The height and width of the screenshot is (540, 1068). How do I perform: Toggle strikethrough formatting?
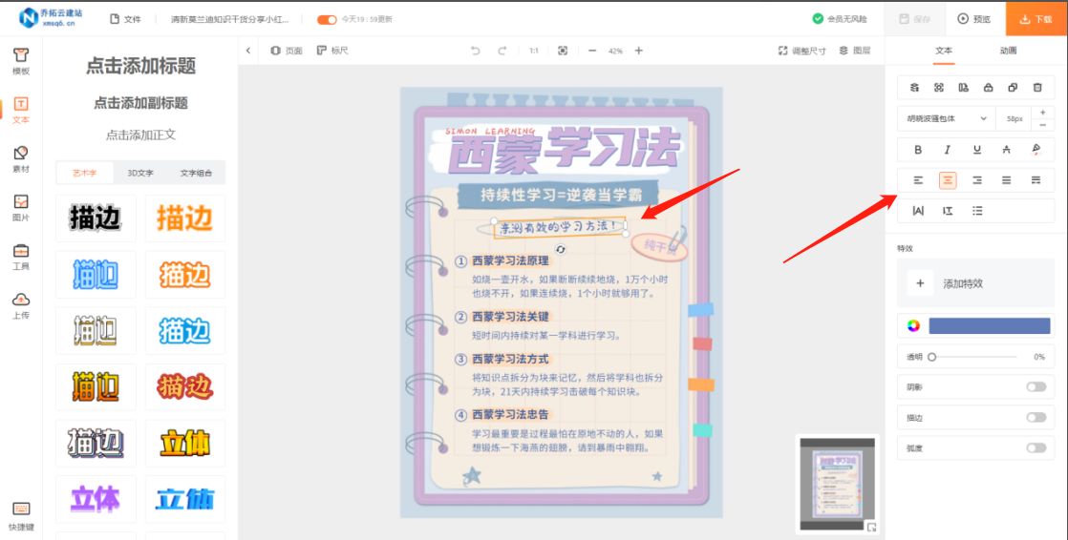pos(1007,150)
